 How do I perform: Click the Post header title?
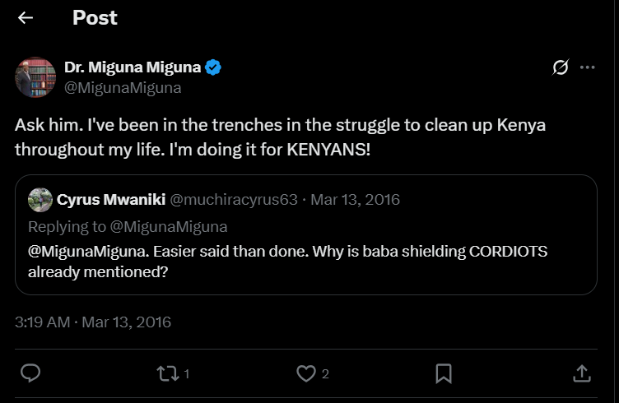point(95,17)
